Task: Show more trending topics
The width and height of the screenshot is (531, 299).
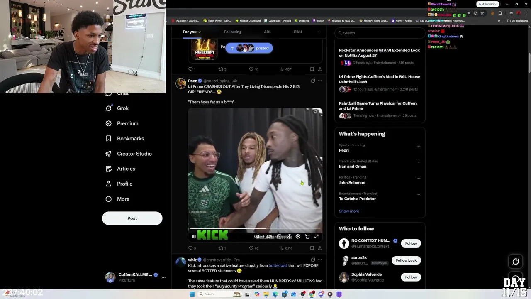Action: [x=349, y=211]
